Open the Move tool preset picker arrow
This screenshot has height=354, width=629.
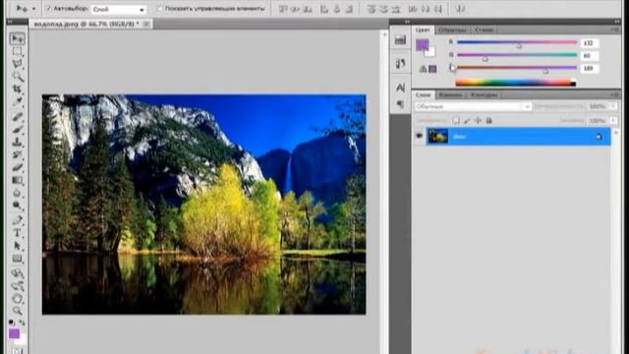pos(33,9)
